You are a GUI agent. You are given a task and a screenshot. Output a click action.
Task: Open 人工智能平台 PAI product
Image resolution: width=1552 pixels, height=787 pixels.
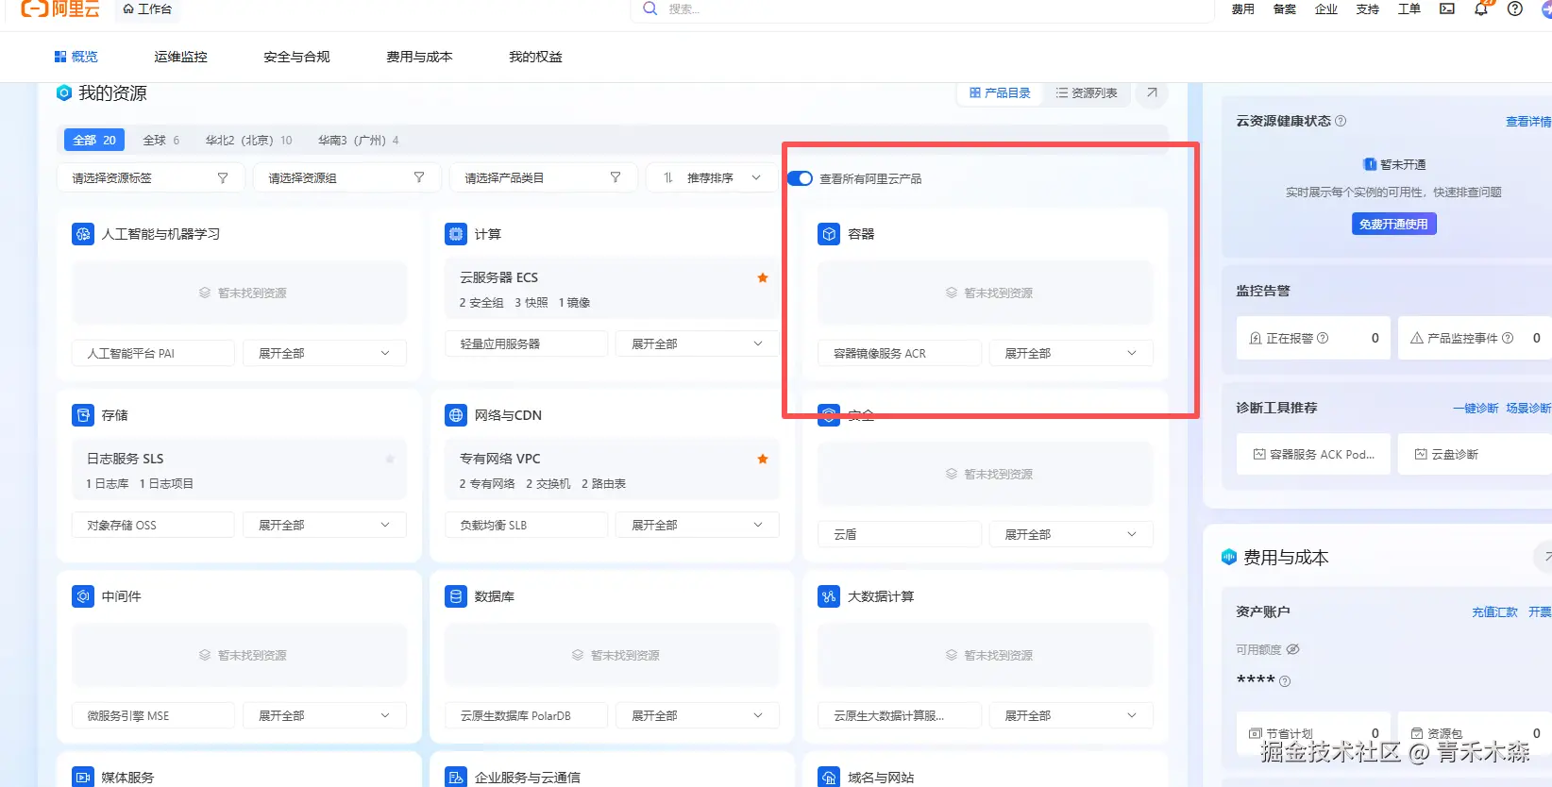coord(153,353)
